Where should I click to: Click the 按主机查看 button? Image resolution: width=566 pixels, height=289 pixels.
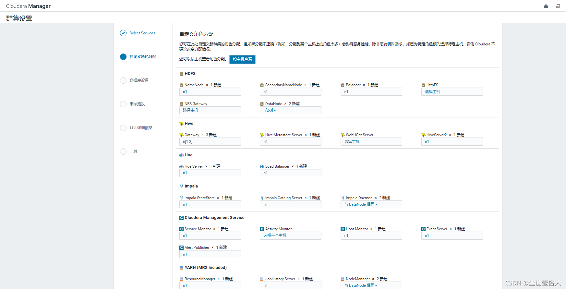pyautogui.click(x=242, y=59)
